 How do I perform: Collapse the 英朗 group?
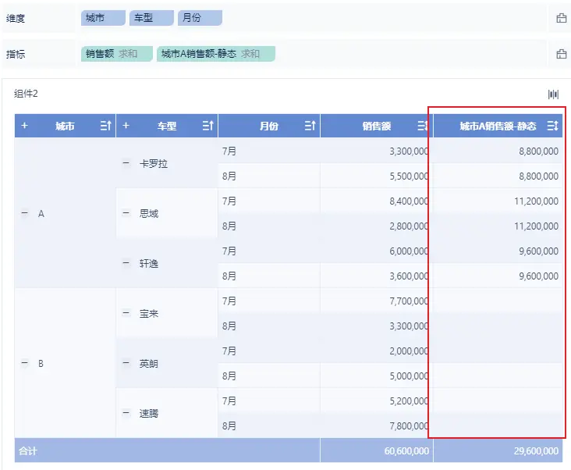(x=126, y=363)
